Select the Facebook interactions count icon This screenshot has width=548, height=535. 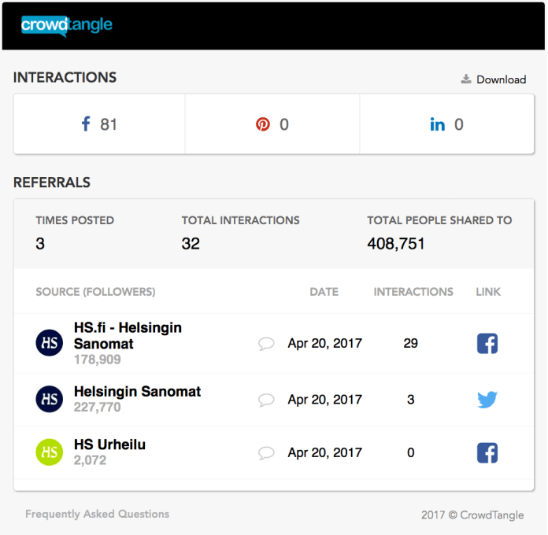coord(86,124)
